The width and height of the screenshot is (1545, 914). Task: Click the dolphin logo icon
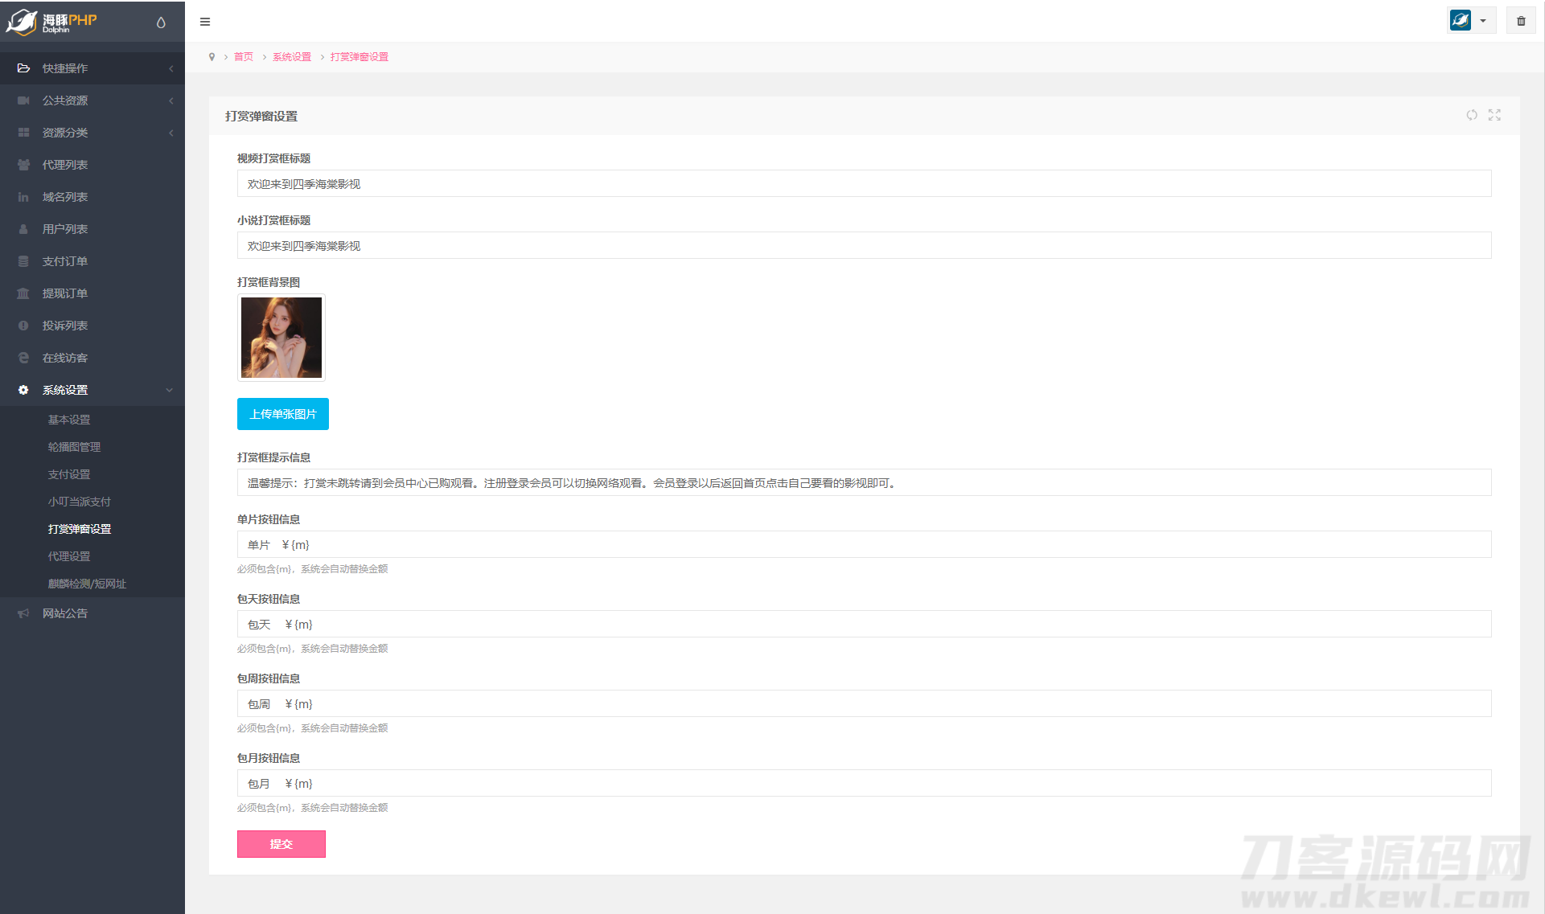click(x=22, y=22)
